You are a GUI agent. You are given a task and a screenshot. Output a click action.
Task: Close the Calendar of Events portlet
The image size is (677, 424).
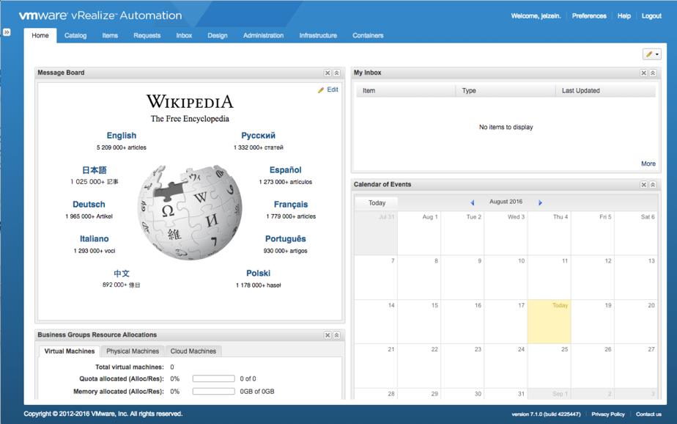click(643, 185)
